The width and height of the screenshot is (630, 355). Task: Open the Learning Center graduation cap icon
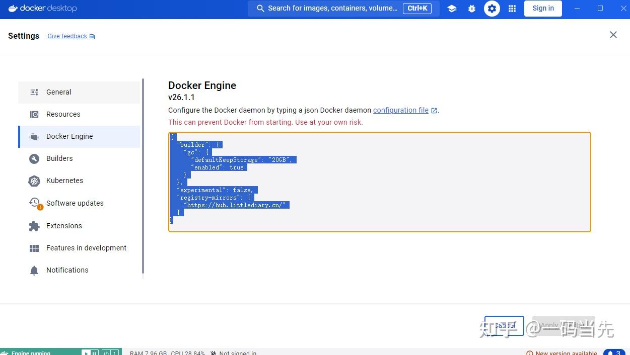(452, 9)
